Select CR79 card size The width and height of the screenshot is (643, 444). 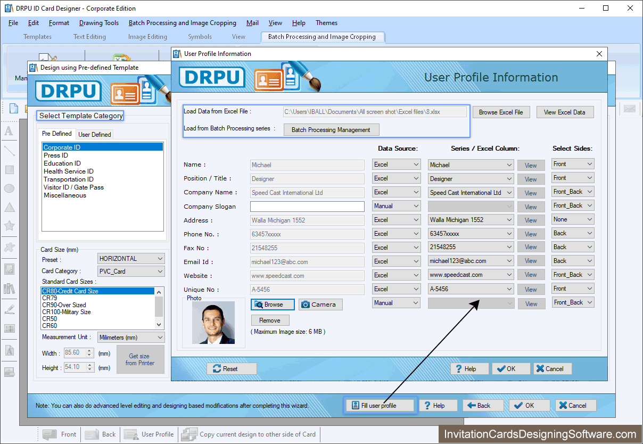tap(50, 298)
